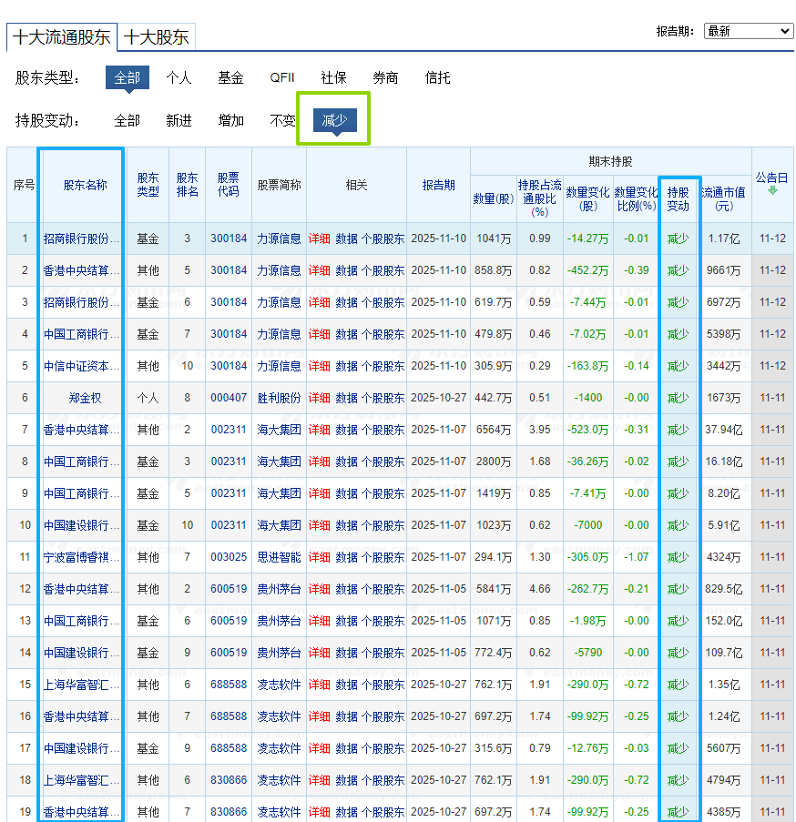Open shareholder 中信中证资本 link
This screenshot has width=796, height=822.
pos(81,367)
